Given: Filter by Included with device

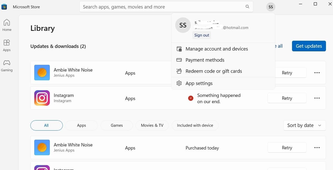Looking at the screenshot, I should tap(195, 125).
